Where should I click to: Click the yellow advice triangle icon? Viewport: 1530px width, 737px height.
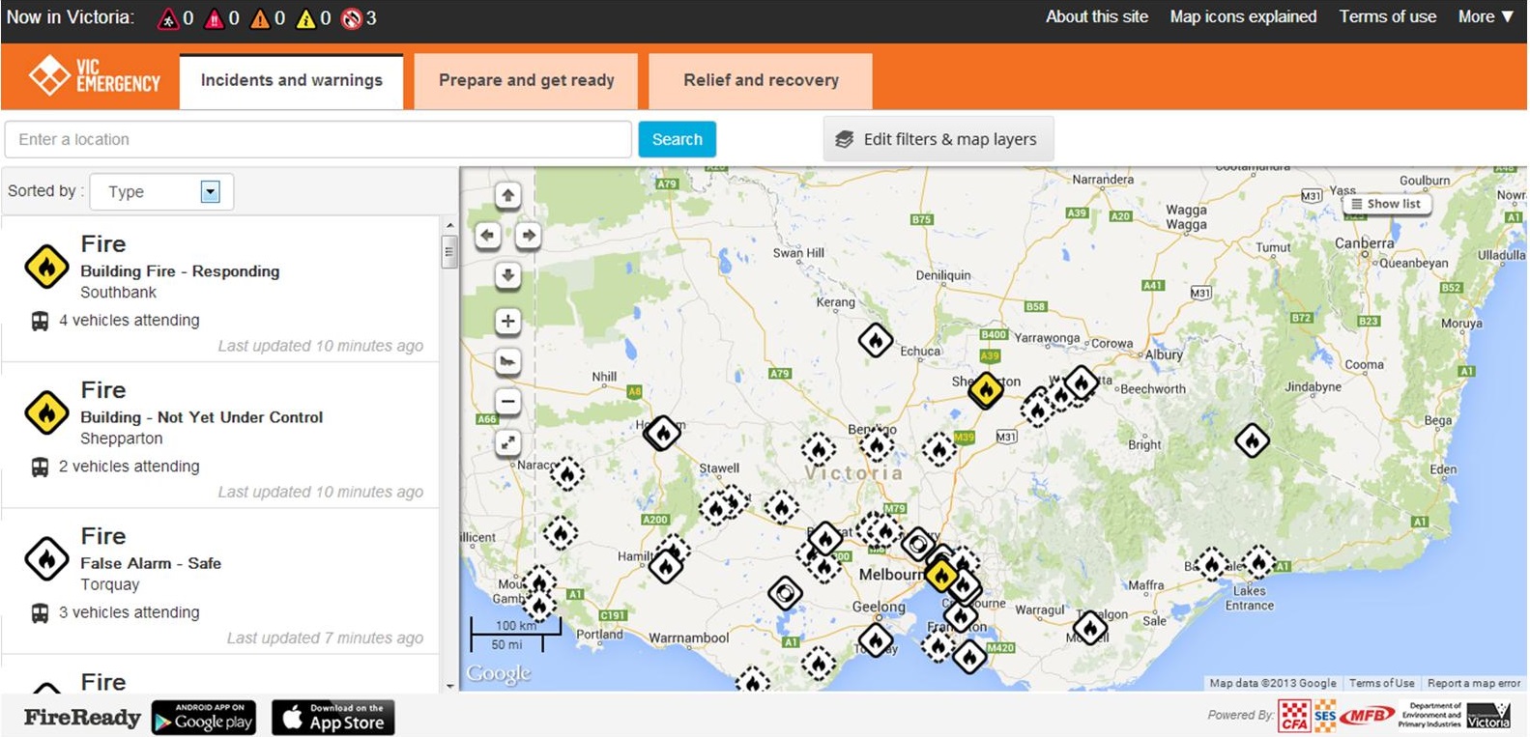coord(305,18)
